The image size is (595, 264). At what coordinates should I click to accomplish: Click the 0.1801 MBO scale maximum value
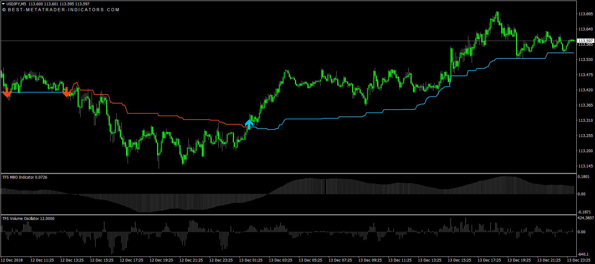coord(583,177)
